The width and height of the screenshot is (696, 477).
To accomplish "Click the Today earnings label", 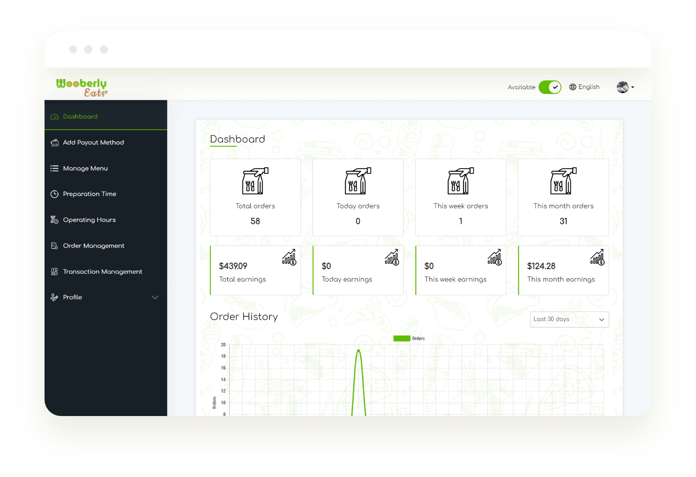I will click(347, 279).
